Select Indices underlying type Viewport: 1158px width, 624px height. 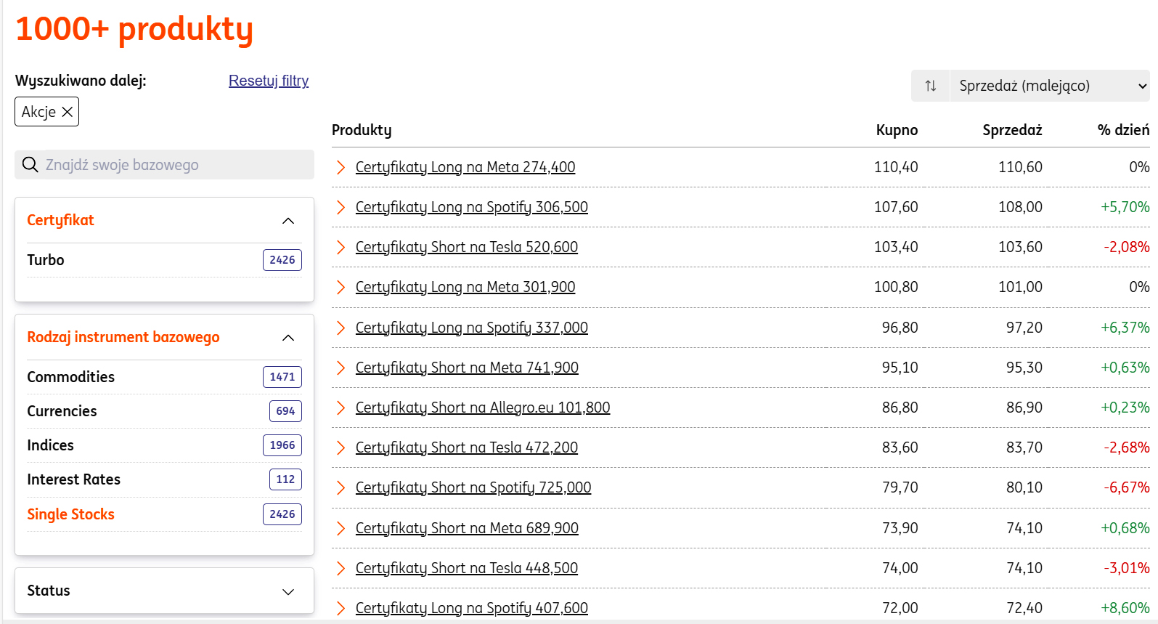[x=164, y=445]
